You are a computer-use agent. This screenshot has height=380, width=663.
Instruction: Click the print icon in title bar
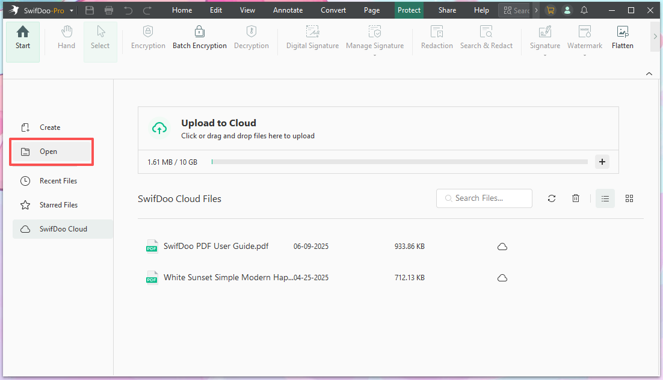[109, 10]
